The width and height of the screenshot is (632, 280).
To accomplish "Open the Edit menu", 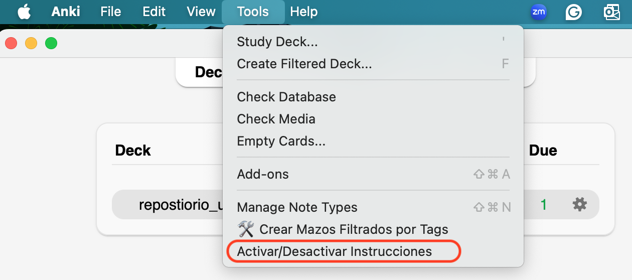I will (154, 12).
